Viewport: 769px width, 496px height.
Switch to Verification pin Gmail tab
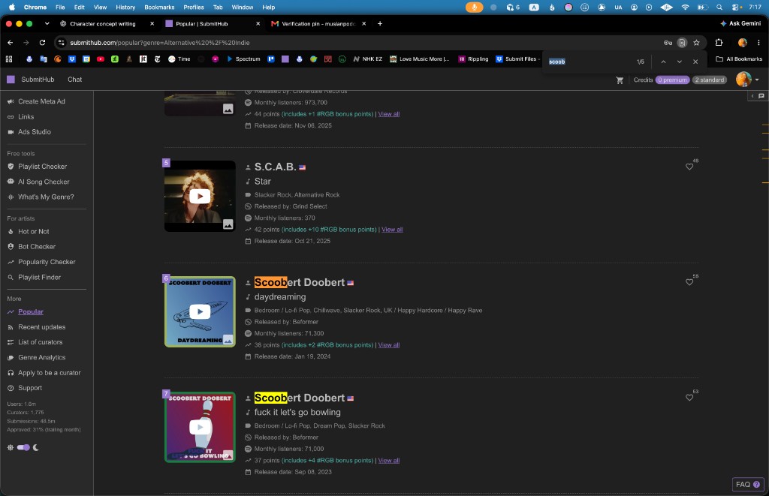[319, 23]
